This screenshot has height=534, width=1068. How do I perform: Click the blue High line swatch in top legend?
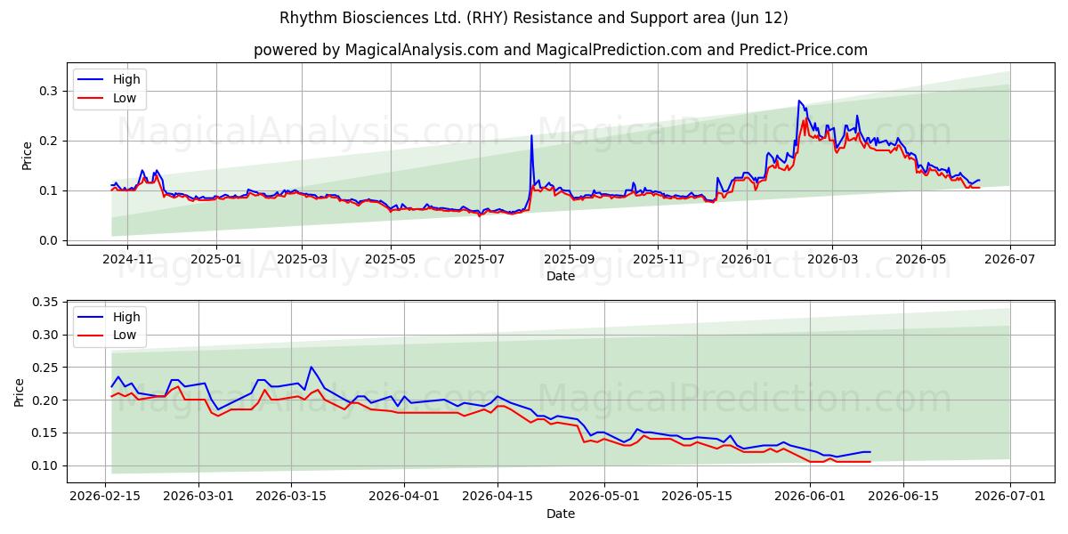tap(93, 79)
